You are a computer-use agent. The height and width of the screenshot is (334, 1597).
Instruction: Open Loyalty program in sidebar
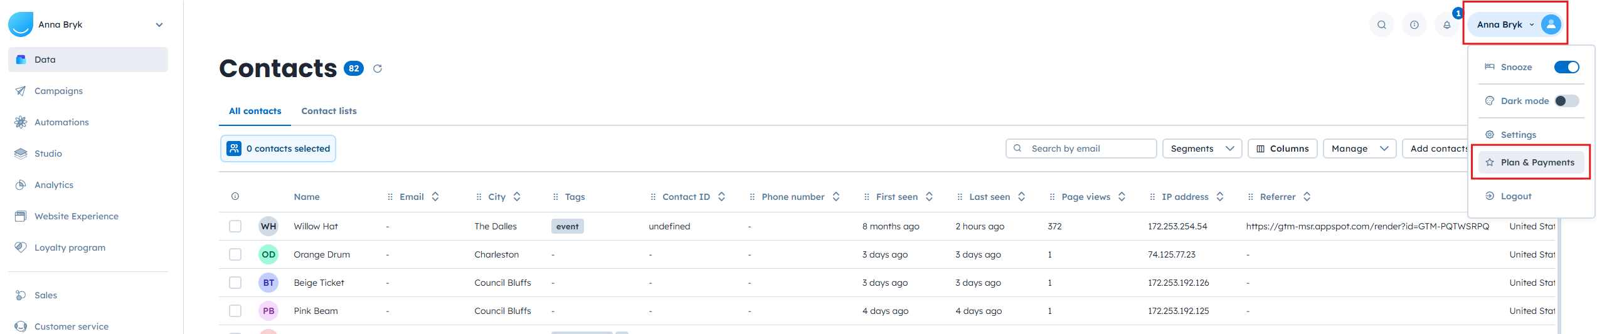(x=70, y=248)
